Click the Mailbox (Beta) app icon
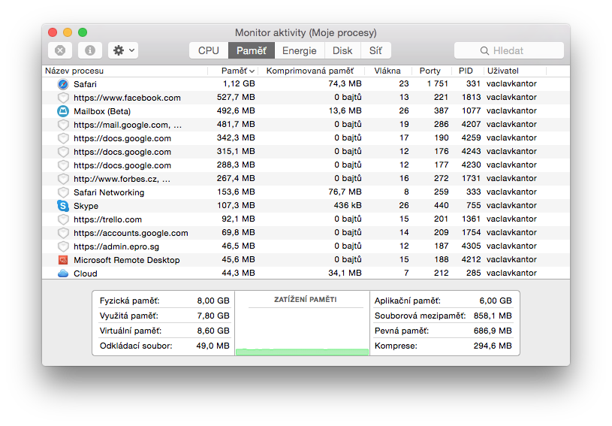The height and width of the screenshot is (426, 612). (x=63, y=111)
